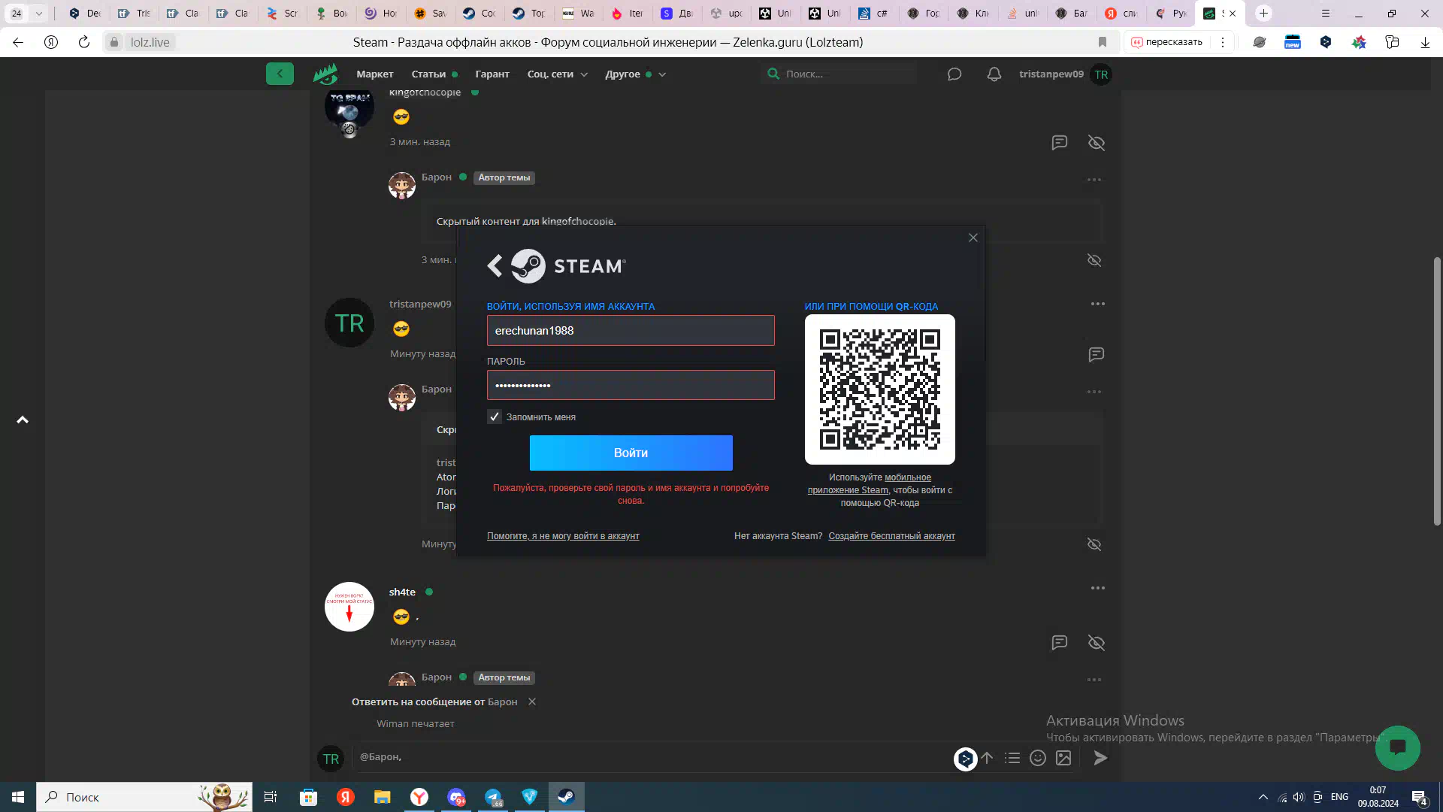Switch to the Iter browser tab
This screenshot has width=1443, height=812.
tap(627, 14)
